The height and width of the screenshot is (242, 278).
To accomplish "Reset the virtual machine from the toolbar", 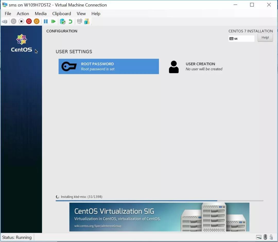I will (53, 21).
